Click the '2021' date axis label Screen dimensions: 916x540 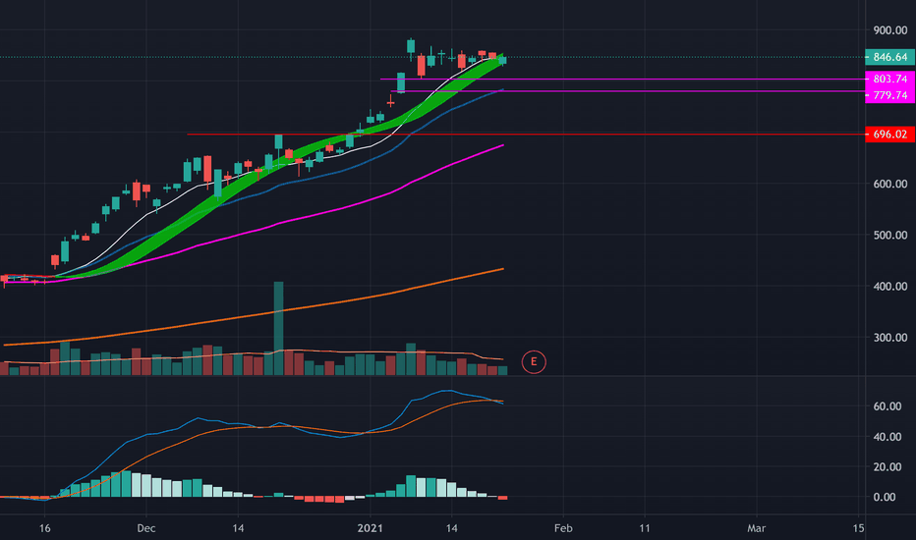(x=370, y=528)
